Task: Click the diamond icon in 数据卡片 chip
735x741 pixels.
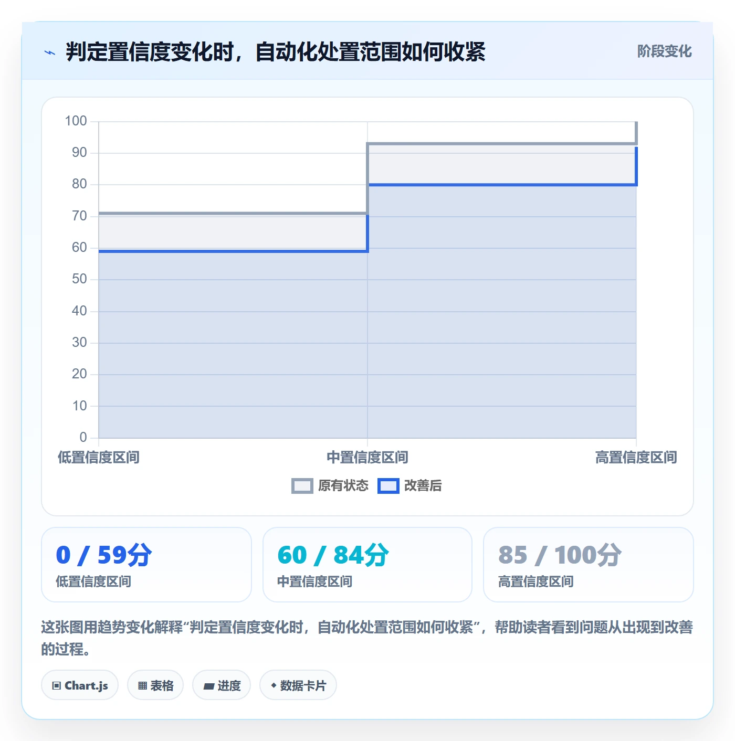Action: [274, 685]
